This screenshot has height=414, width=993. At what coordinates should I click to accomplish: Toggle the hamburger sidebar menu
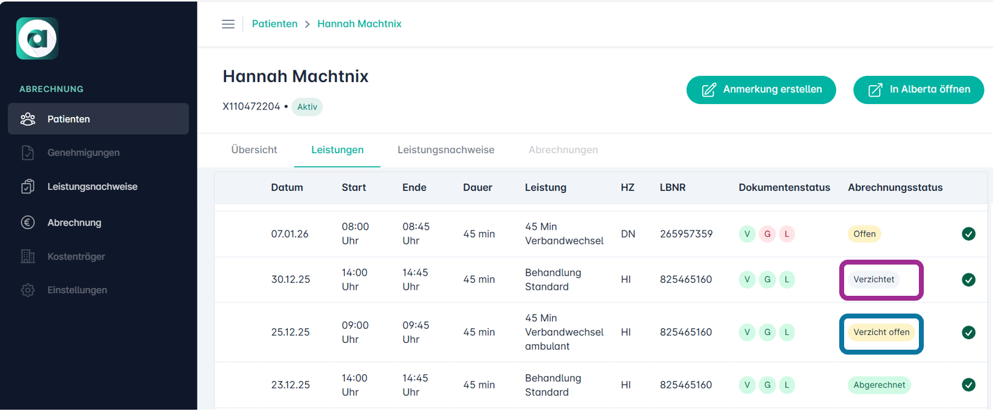(x=228, y=24)
